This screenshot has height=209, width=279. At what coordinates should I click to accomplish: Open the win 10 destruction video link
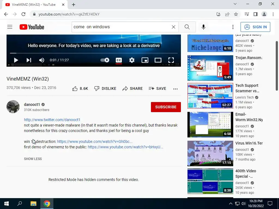(x=95, y=142)
